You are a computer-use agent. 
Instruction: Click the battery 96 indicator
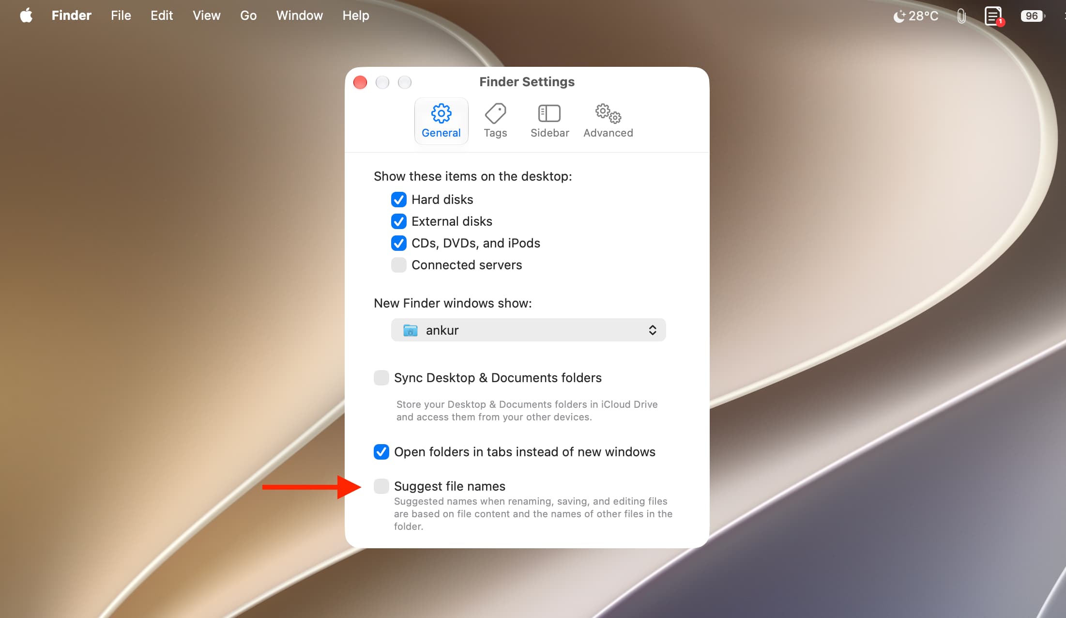tap(1033, 16)
